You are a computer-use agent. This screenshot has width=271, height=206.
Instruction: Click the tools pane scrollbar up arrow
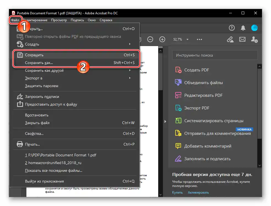[x=259, y=66]
